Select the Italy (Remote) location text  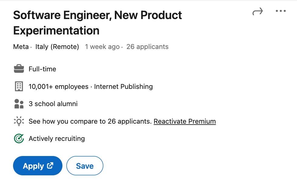tap(57, 47)
